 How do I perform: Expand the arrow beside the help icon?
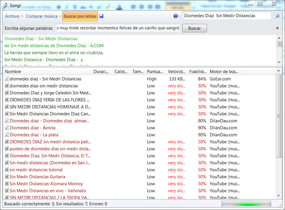pyautogui.click(x=179, y=16)
